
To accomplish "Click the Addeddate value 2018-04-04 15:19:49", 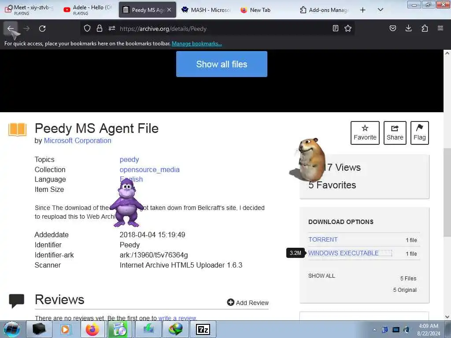I will [x=152, y=235].
